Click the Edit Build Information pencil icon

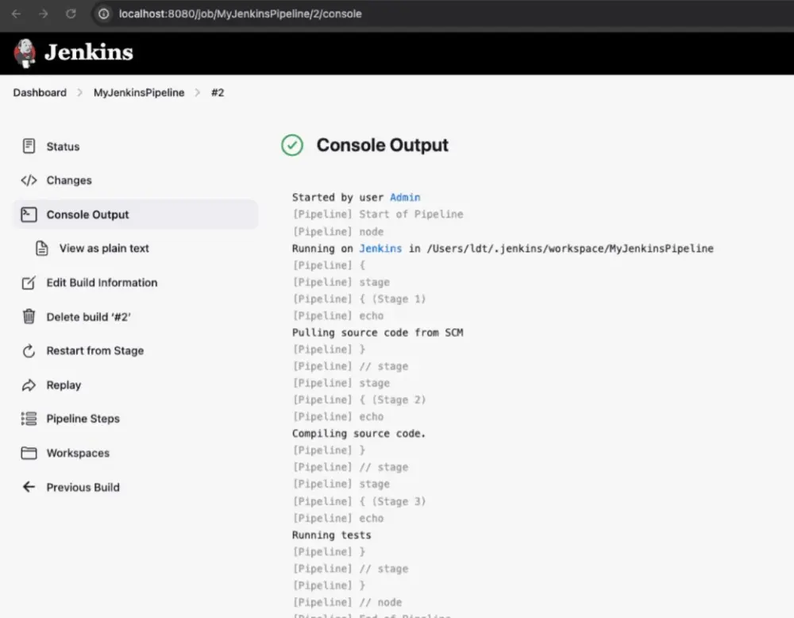29,283
